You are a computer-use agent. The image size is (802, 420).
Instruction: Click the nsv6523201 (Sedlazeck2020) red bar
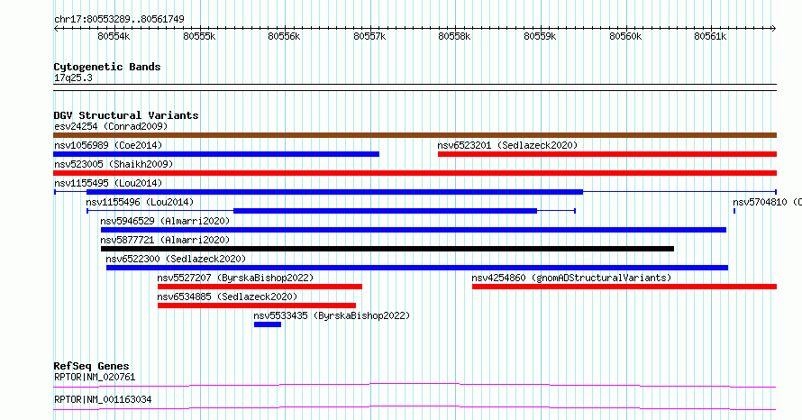tap(607, 154)
